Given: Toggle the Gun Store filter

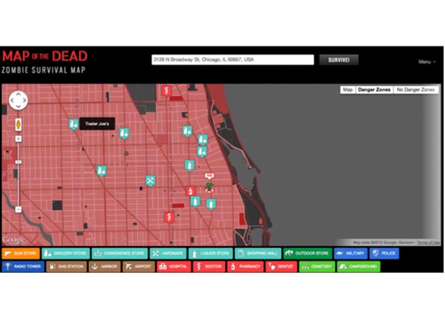Looking at the screenshot, I should tap(21, 253).
